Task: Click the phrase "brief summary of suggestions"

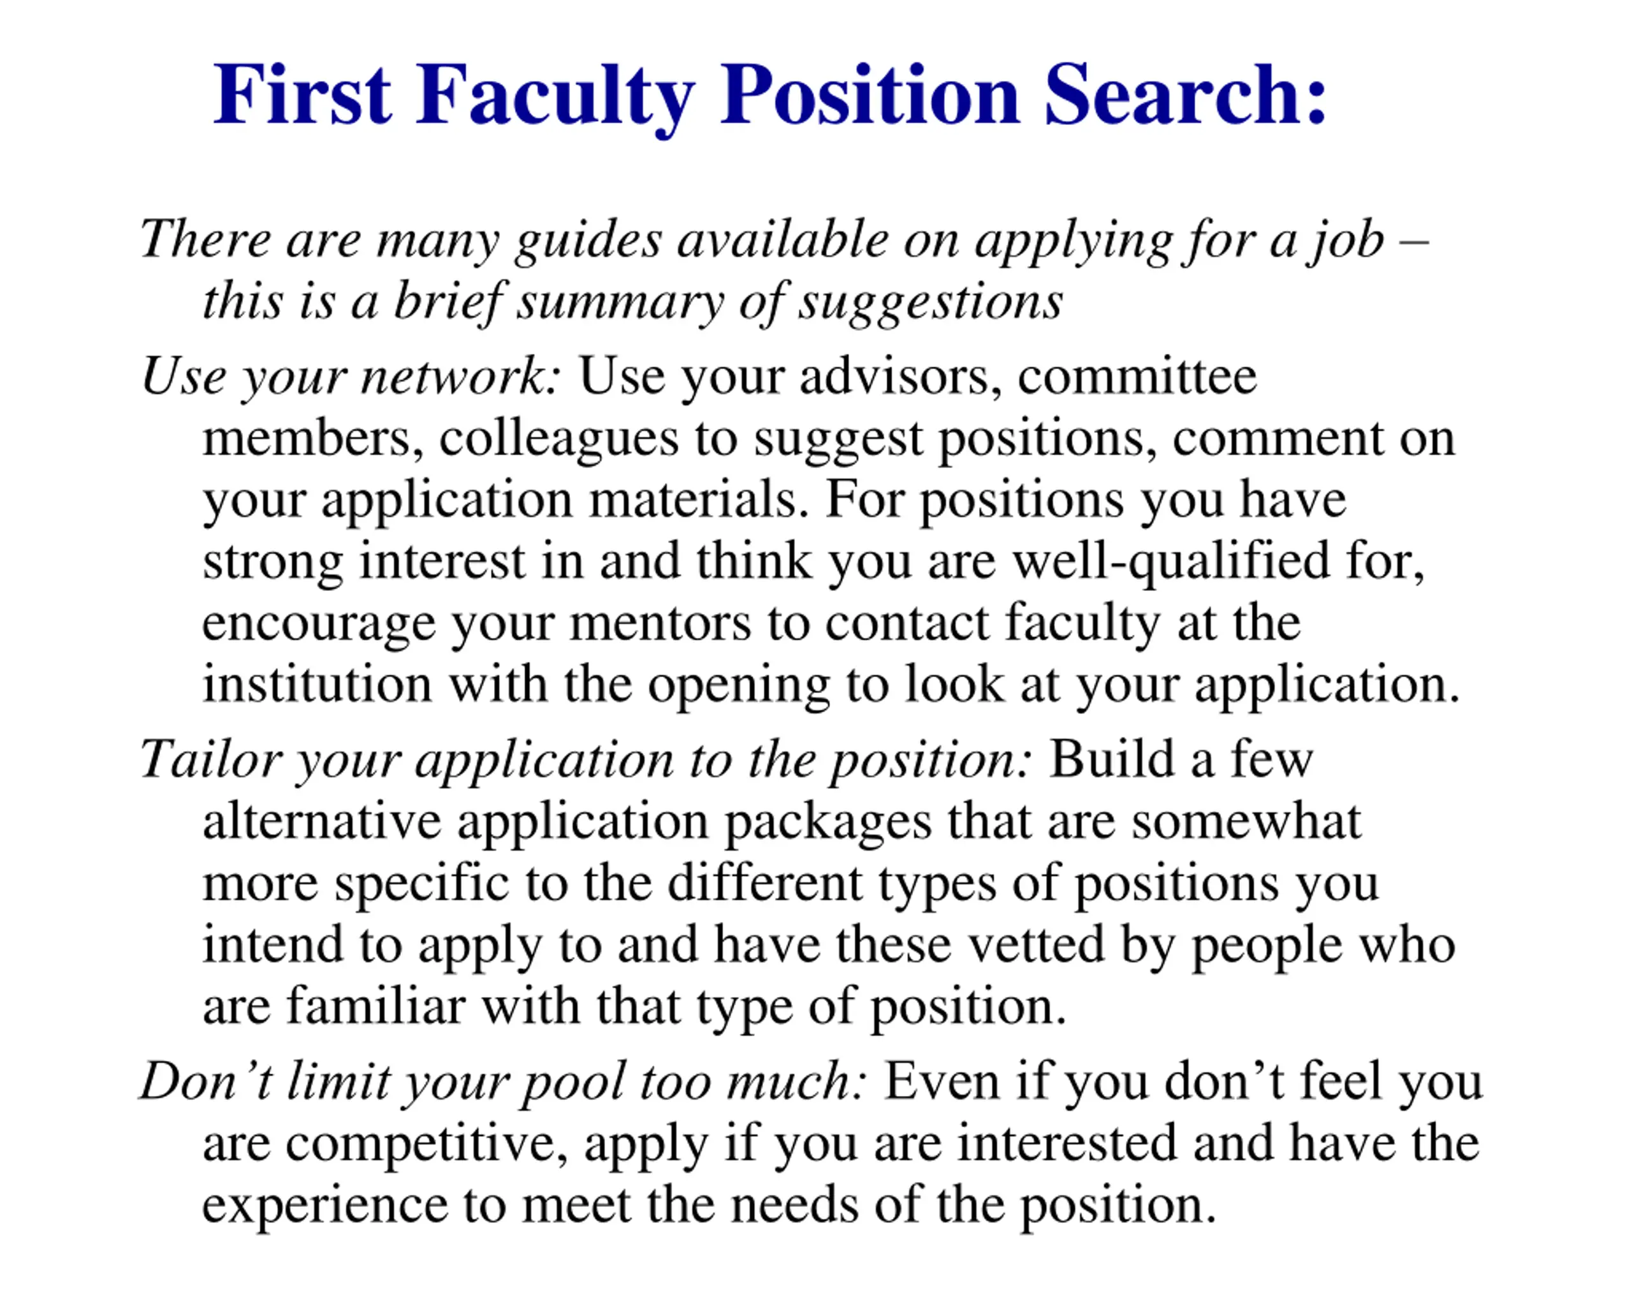Action: [x=728, y=302]
